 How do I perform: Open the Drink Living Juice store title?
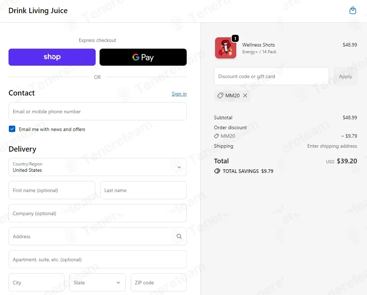[38, 11]
